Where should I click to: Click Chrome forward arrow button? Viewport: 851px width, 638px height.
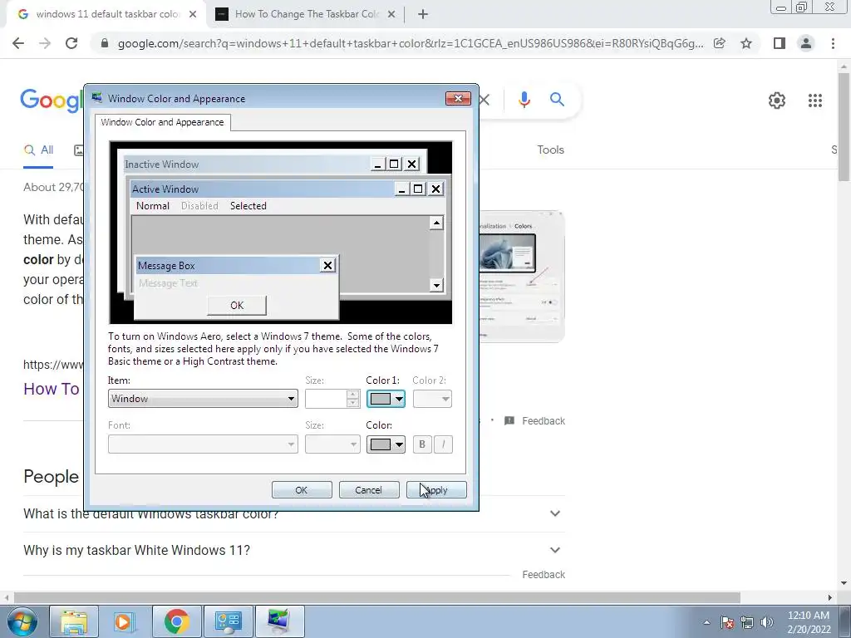click(45, 43)
